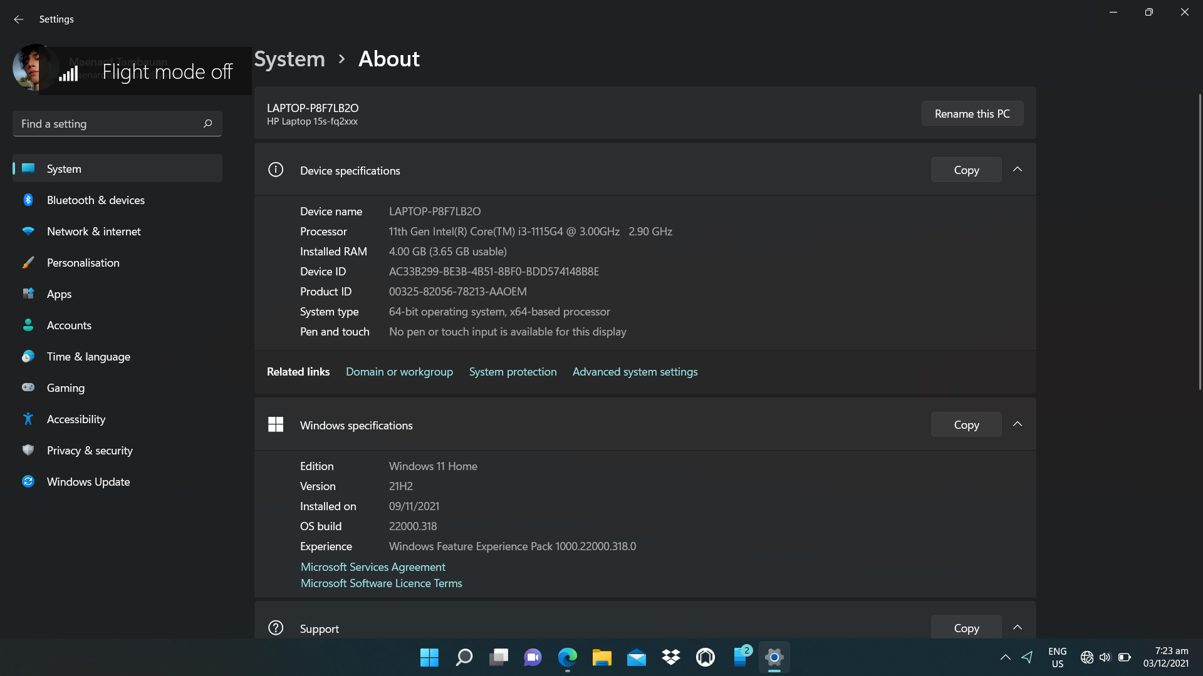The width and height of the screenshot is (1203, 676).
Task: Collapse the Windows specifications section
Action: 1018,424
